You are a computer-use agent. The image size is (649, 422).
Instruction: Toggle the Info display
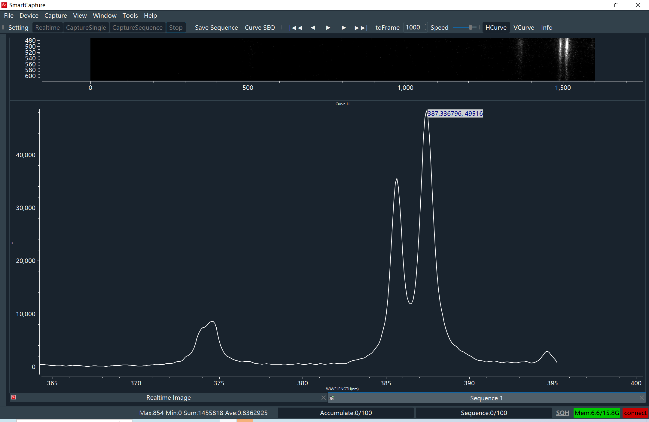[x=547, y=28]
